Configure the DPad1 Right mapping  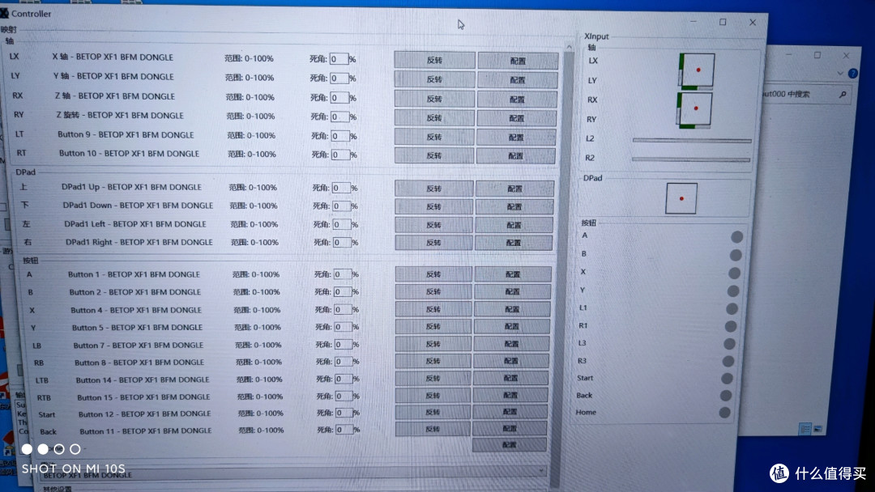tap(513, 243)
